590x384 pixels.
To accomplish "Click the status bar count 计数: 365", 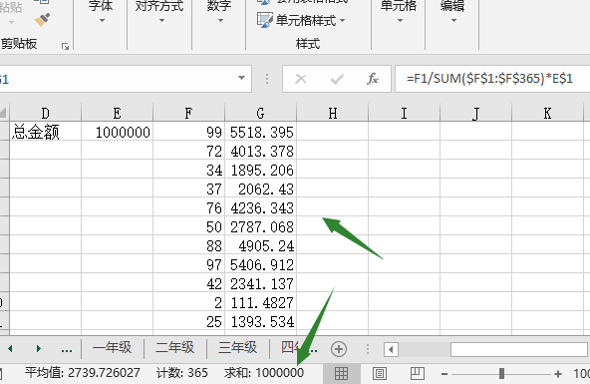I will click(182, 373).
